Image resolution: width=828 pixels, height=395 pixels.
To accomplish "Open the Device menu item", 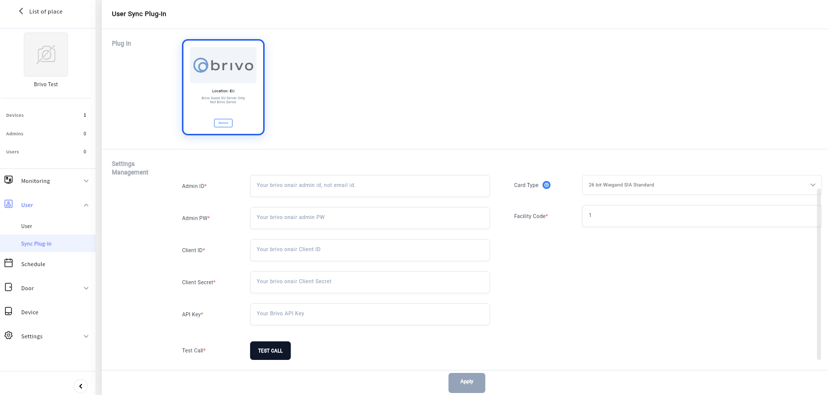I will pos(30,312).
